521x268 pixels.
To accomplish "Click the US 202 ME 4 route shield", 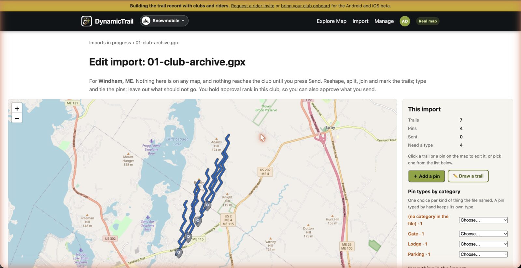I will pos(265,172).
